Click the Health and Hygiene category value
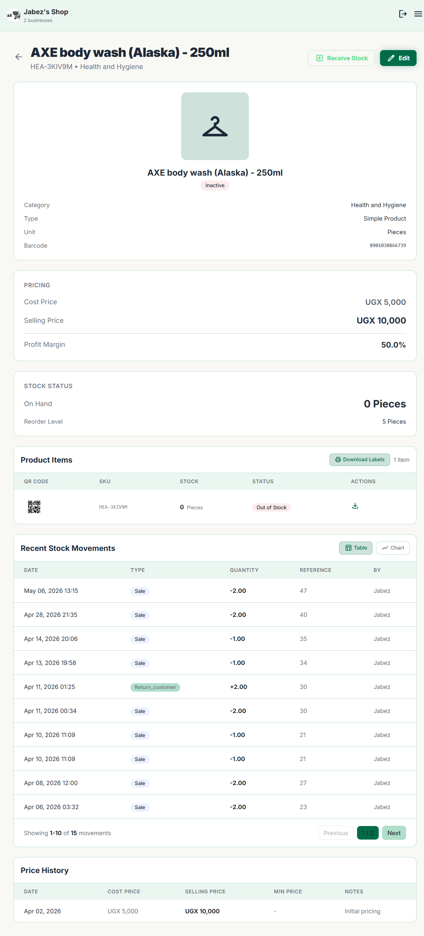 pyautogui.click(x=378, y=205)
